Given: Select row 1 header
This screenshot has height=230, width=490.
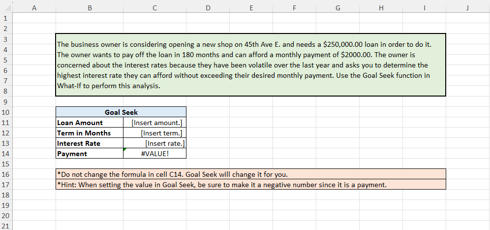Looking at the screenshot, I should (6, 18).
